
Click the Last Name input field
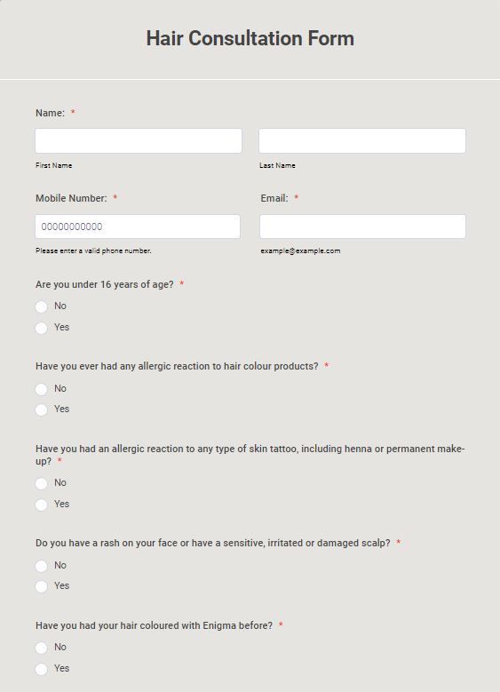coord(362,140)
